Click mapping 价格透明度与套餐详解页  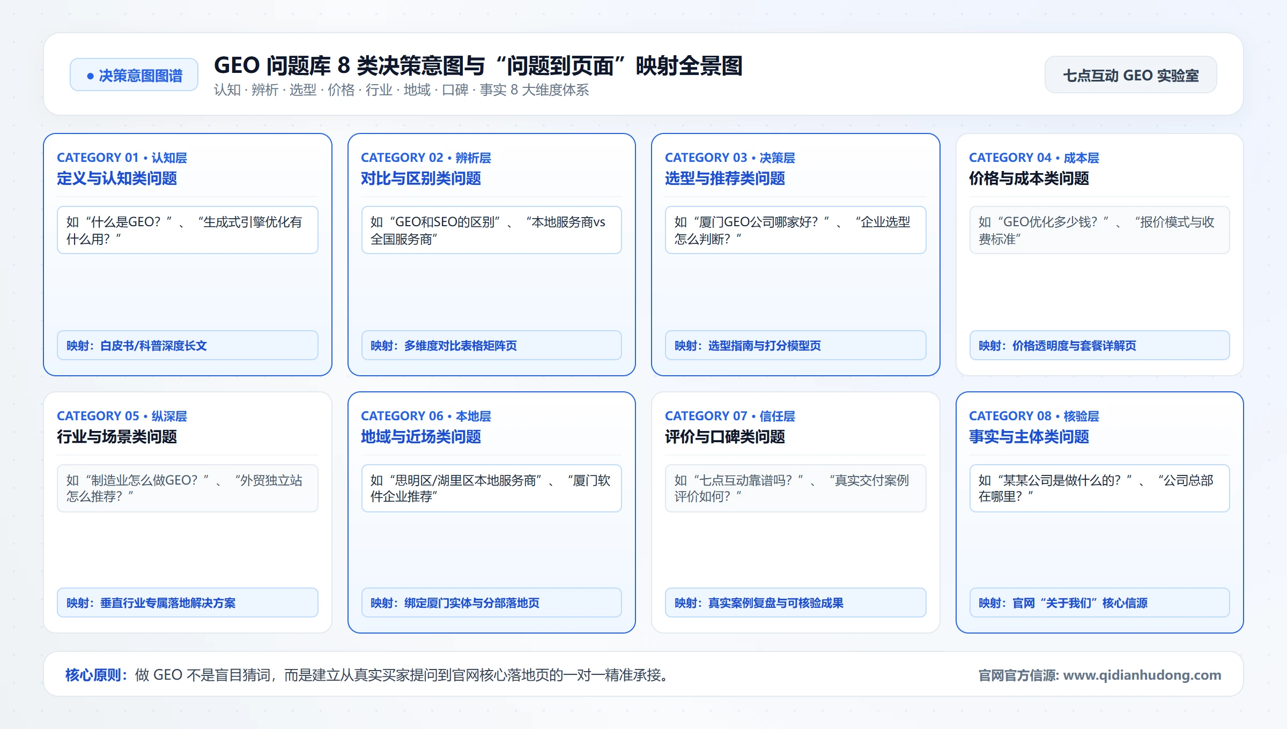point(1100,346)
